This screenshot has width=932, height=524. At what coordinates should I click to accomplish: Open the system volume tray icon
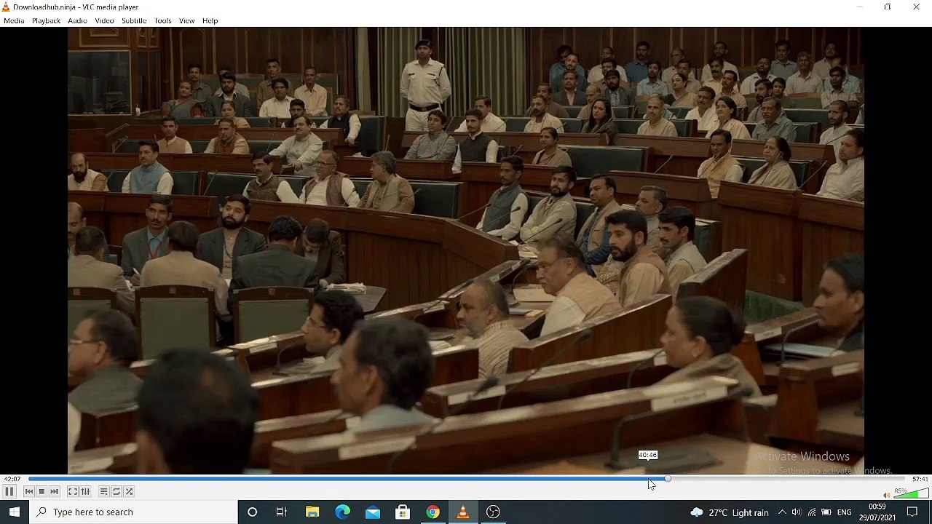pyautogui.click(x=797, y=512)
